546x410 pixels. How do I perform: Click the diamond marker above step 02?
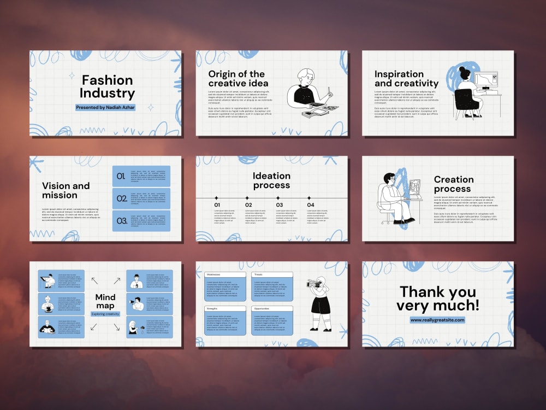[247, 198]
